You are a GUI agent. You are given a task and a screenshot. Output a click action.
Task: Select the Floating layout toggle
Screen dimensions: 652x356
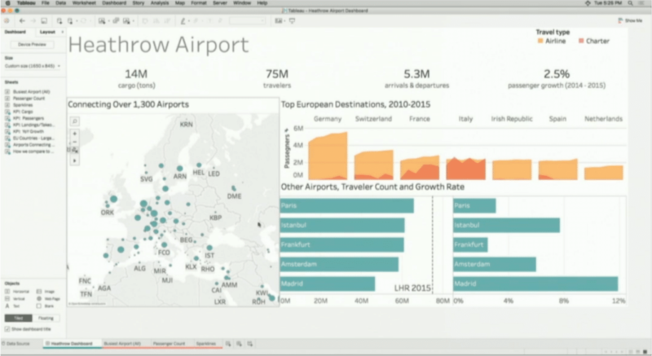point(46,319)
